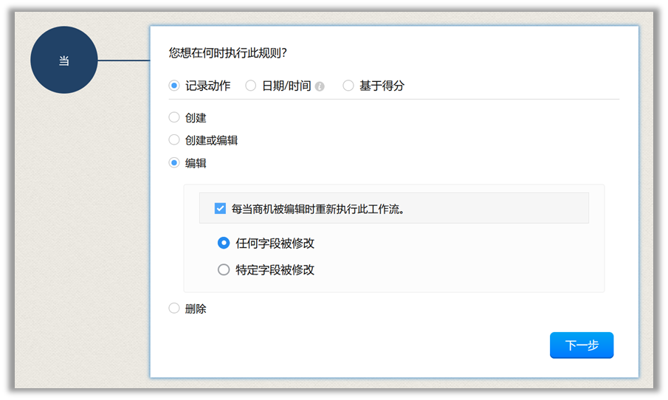
Task: Choose the 特定字段被修改 radio button
Action: coord(224,270)
